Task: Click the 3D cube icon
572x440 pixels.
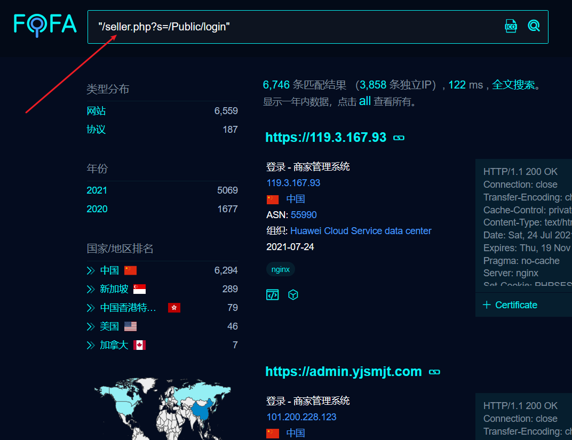Action: click(x=293, y=294)
